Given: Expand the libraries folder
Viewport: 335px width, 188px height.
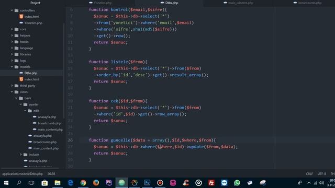Looking at the screenshot, I should (12, 54).
